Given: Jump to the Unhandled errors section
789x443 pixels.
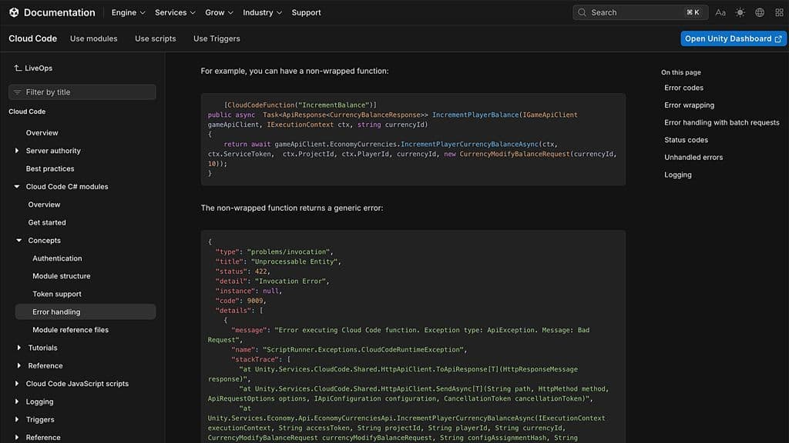Looking at the screenshot, I should pyautogui.click(x=692, y=157).
